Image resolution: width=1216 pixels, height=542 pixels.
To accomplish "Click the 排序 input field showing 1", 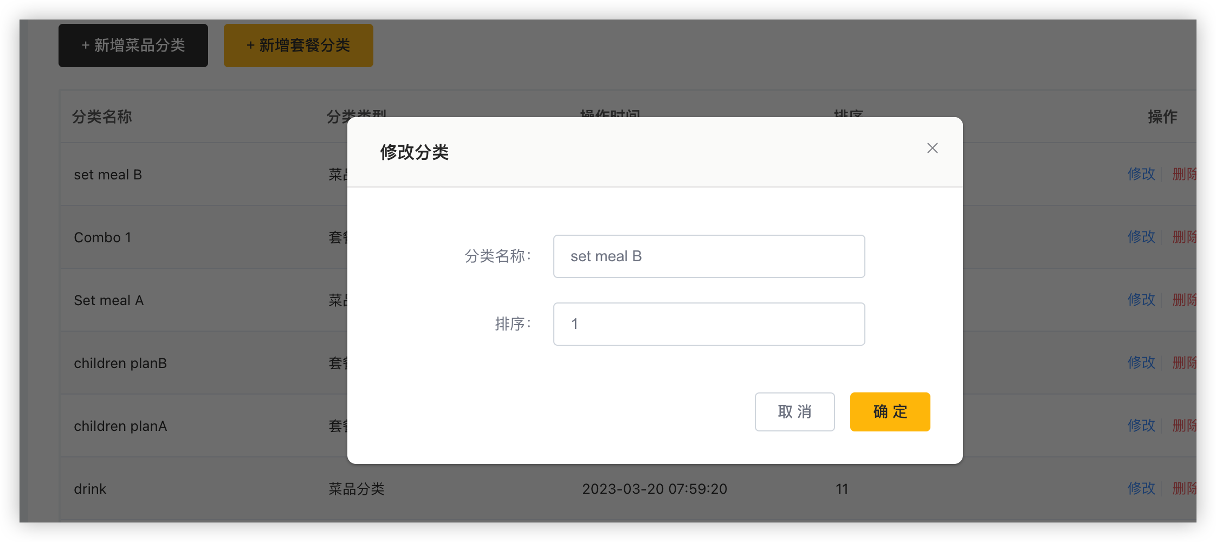I will 709,324.
